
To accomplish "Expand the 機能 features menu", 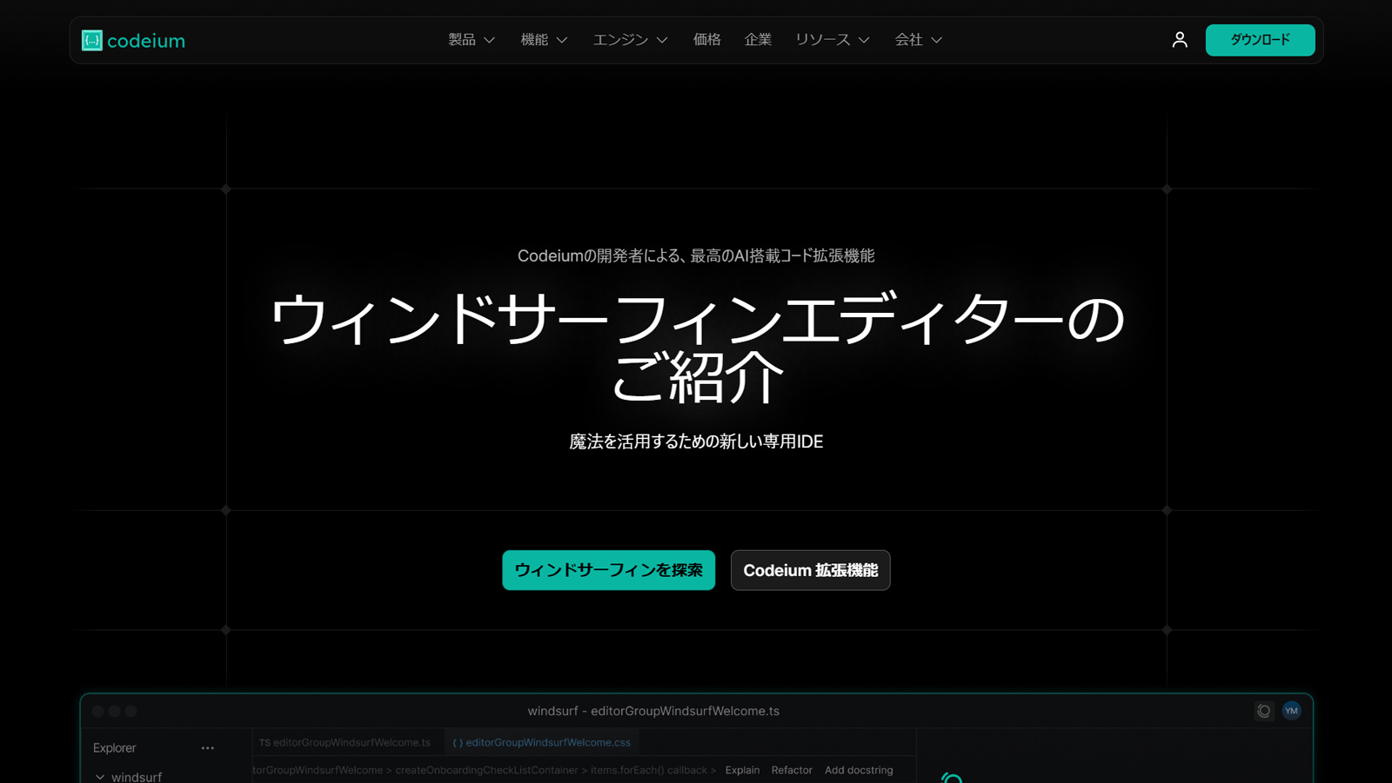I will pos(544,40).
